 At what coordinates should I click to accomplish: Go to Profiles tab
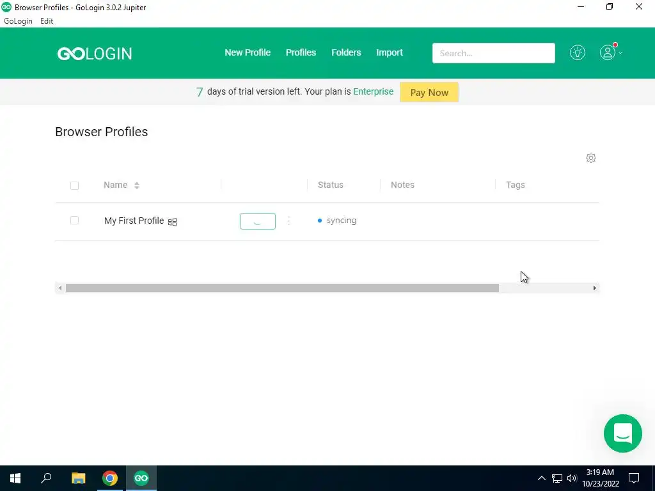(x=301, y=52)
